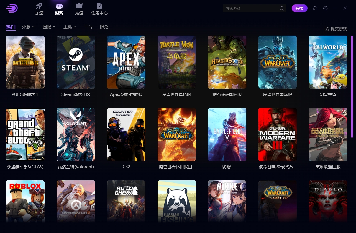
Task: Open the Apex Legends cover
Action: (126, 62)
